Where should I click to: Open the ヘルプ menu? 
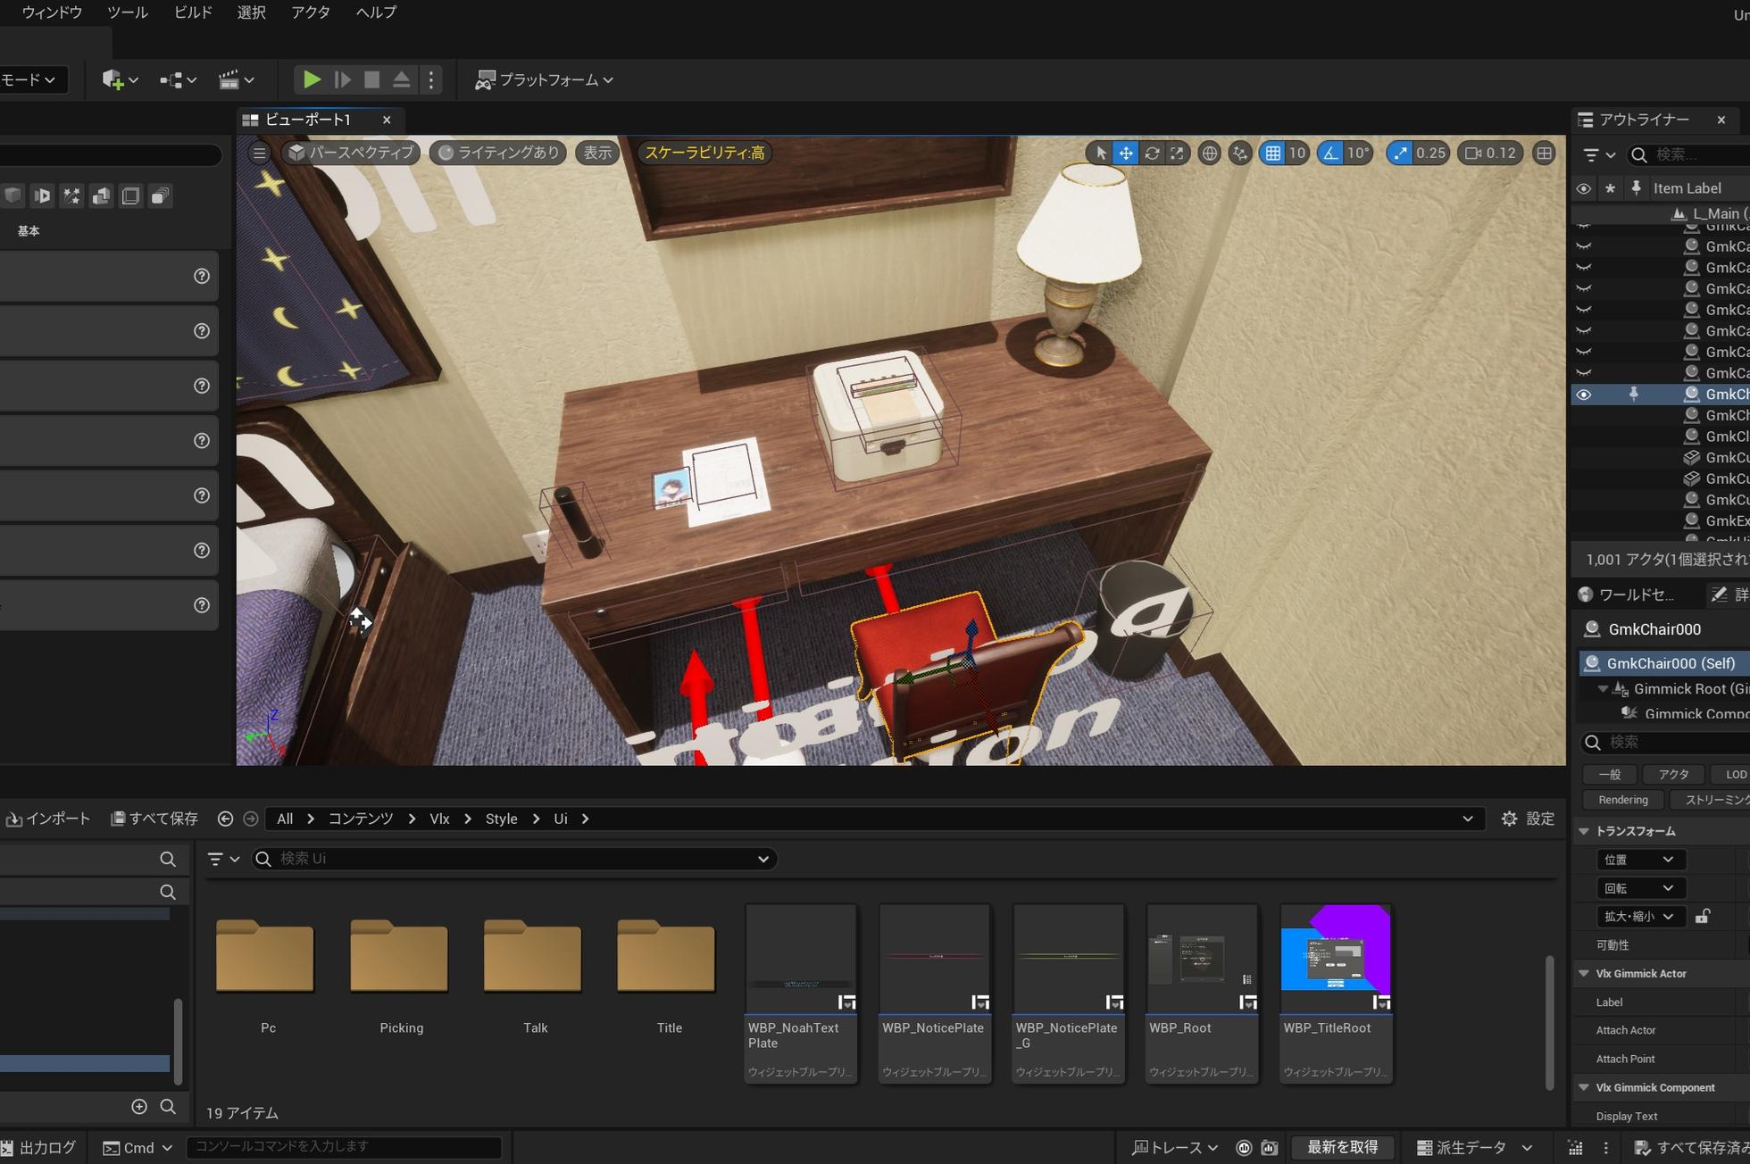tap(375, 12)
